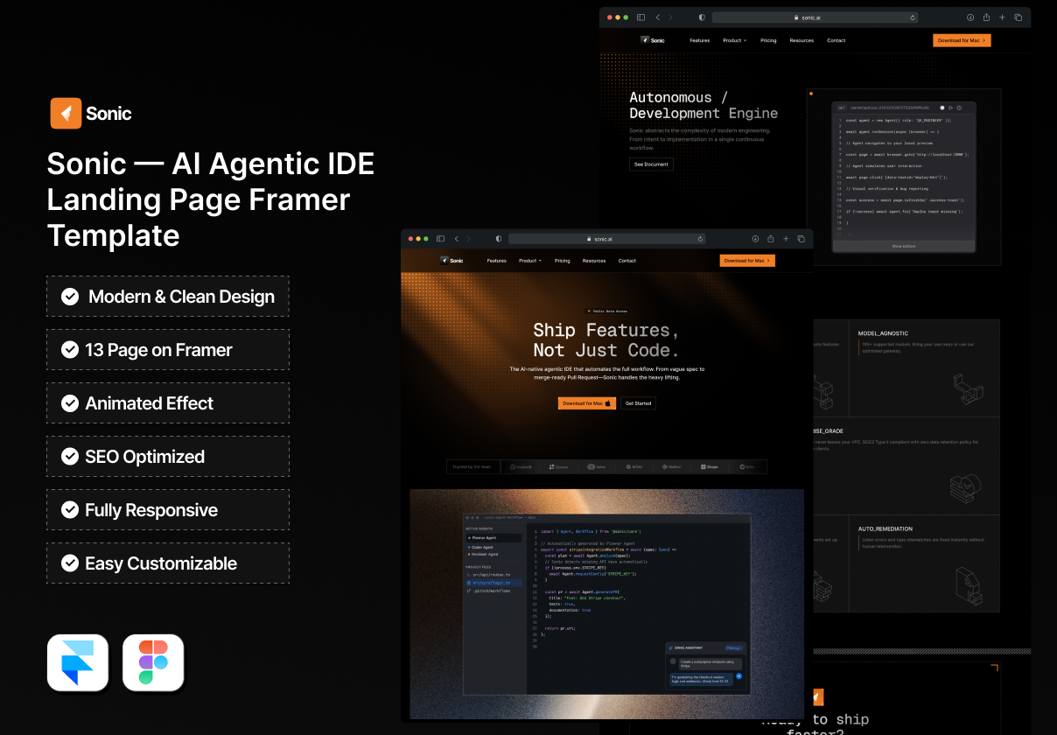Click the checkmark beside SEO Optimized
Viewport: 1057px width, 735px height.
[x=70, y=457]
